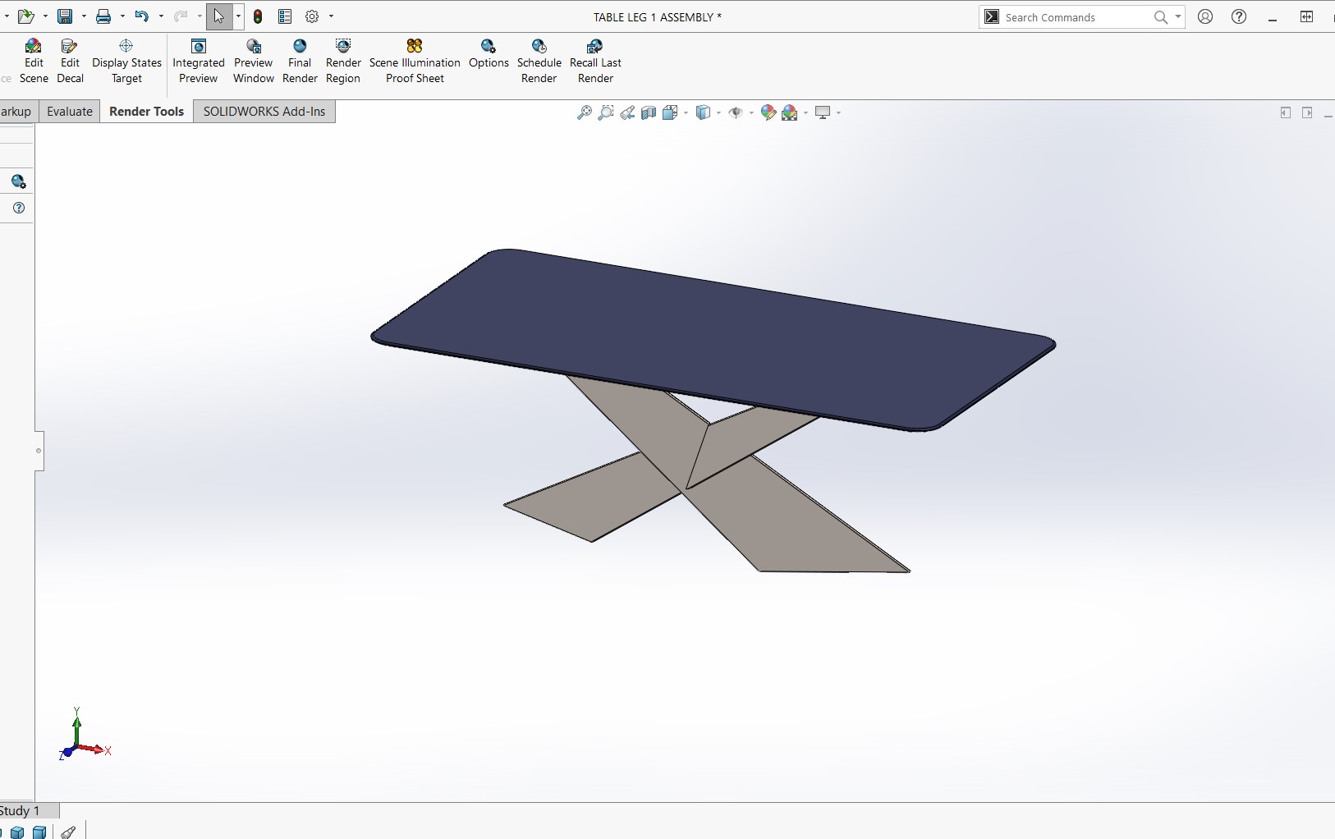Expand the Hide/Show Items eye dropdown

click(751, 112)
